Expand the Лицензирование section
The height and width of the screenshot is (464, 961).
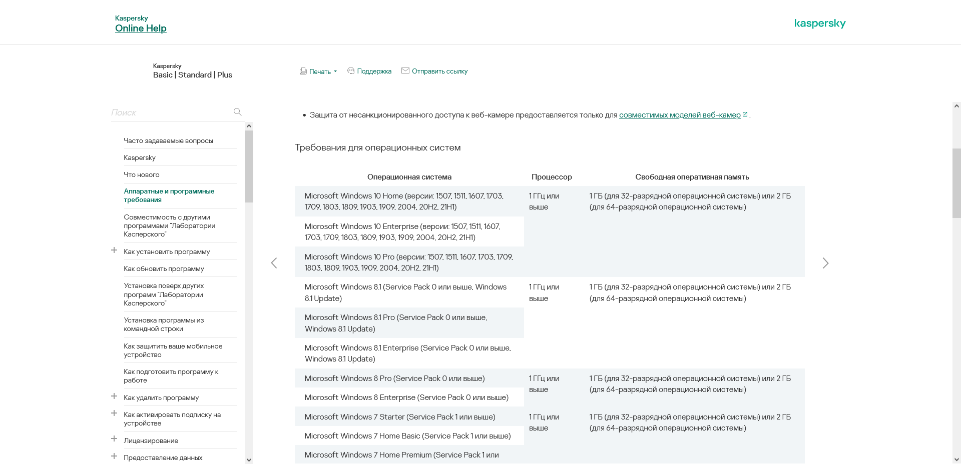(x=114, y=439)
